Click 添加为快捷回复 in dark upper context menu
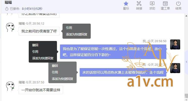The width and height of the screenshot is (188, 101). click(43, 58)
